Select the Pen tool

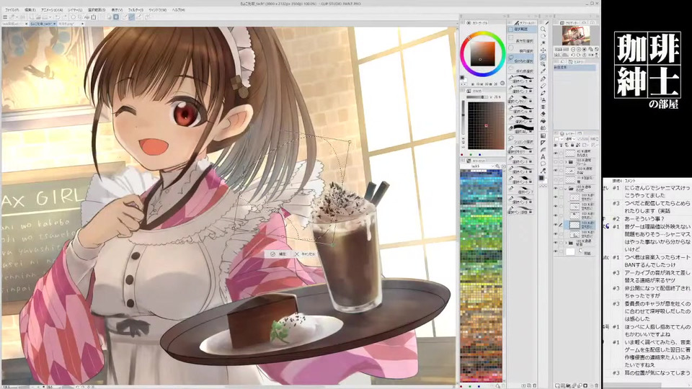tap(543, 79)
